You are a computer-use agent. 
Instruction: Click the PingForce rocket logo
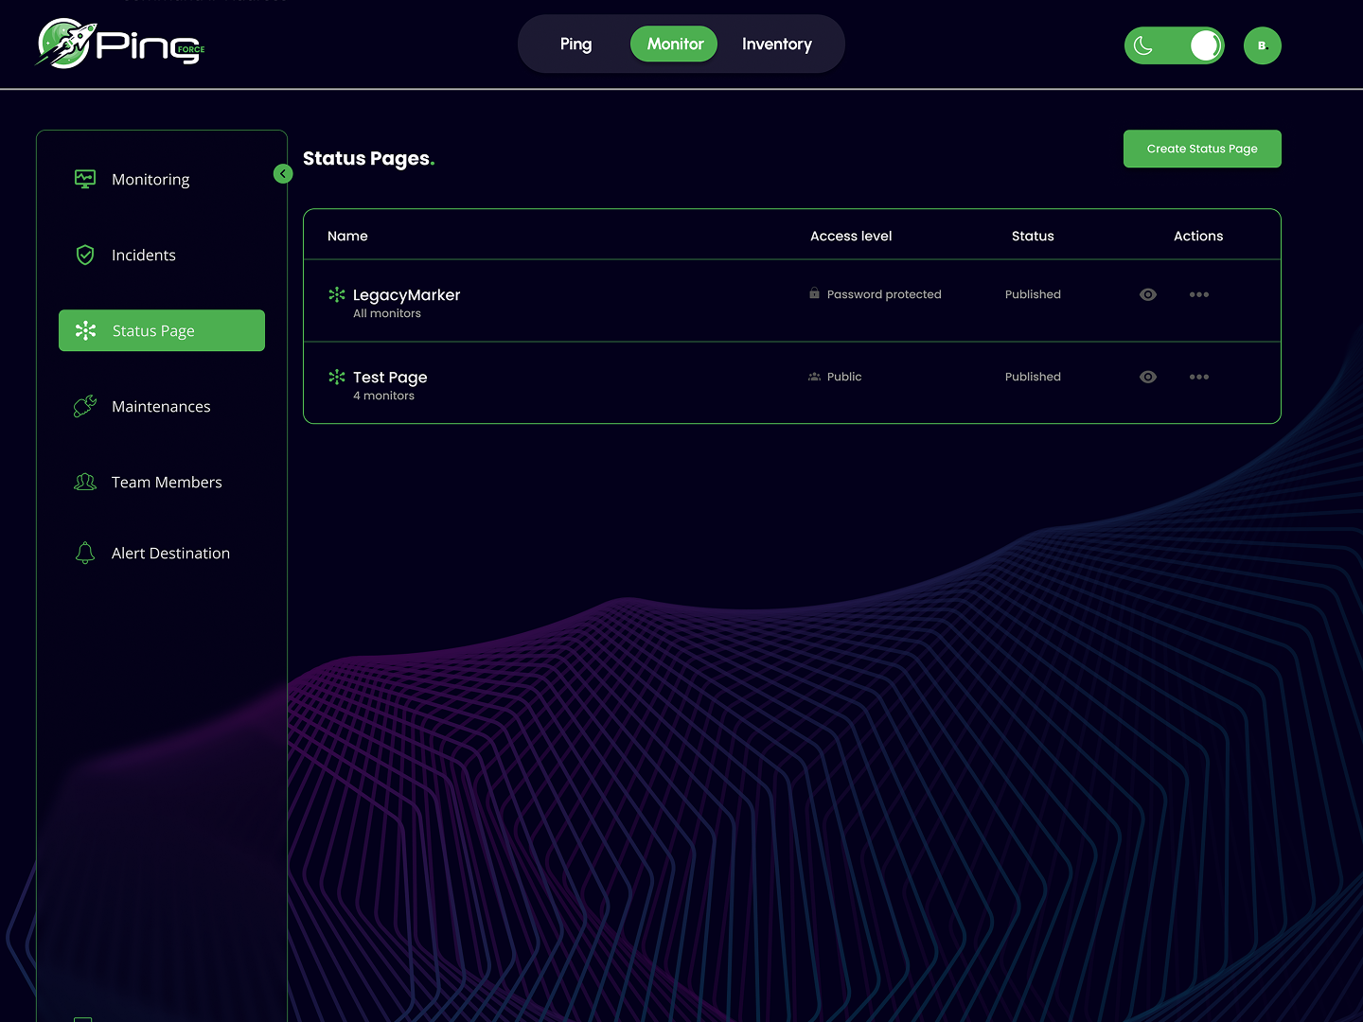pos(120,44)
